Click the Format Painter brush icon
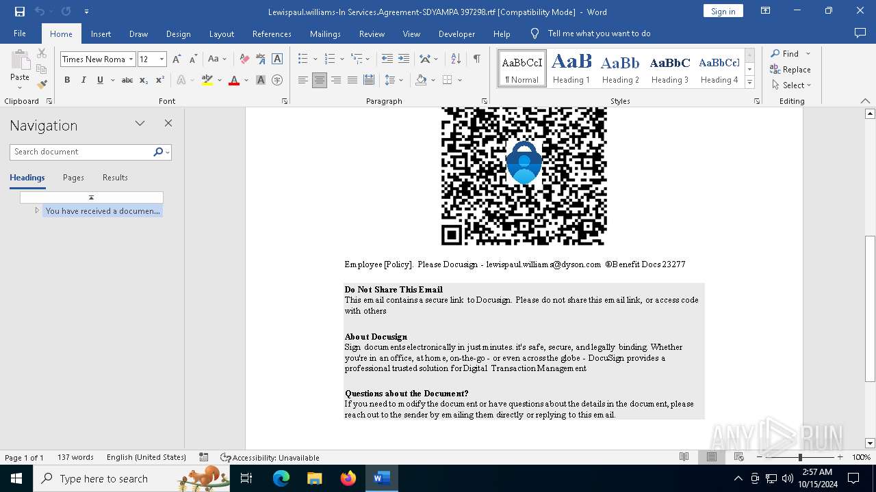Screen dimensions: 876x492 click(42, 85)
